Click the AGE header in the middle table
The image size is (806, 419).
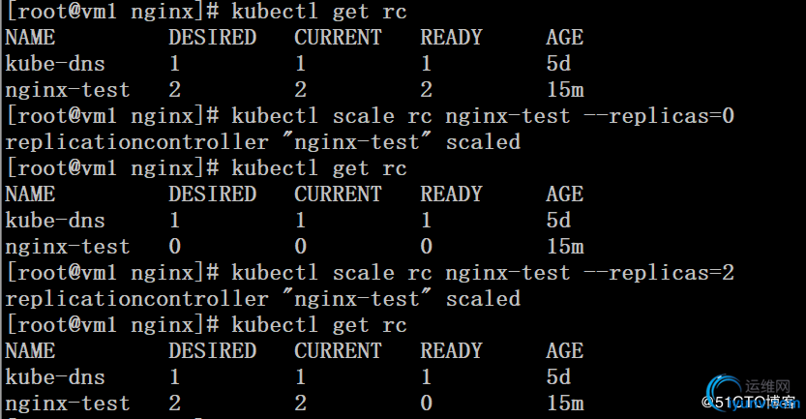(564, 195)
